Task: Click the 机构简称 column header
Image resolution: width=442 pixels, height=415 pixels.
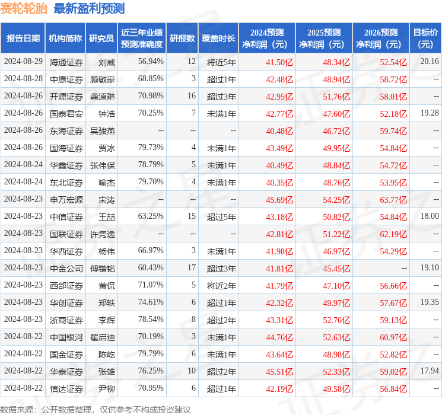Action: pyautogui.click(x=65, y=38)
